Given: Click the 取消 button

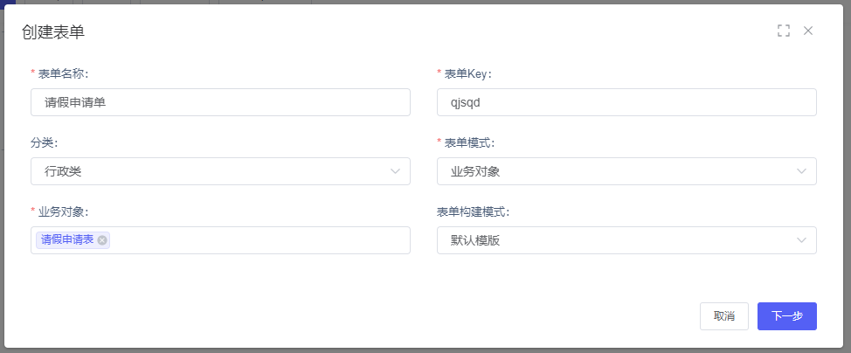Looking at the screenshot, I should (724, 316).
